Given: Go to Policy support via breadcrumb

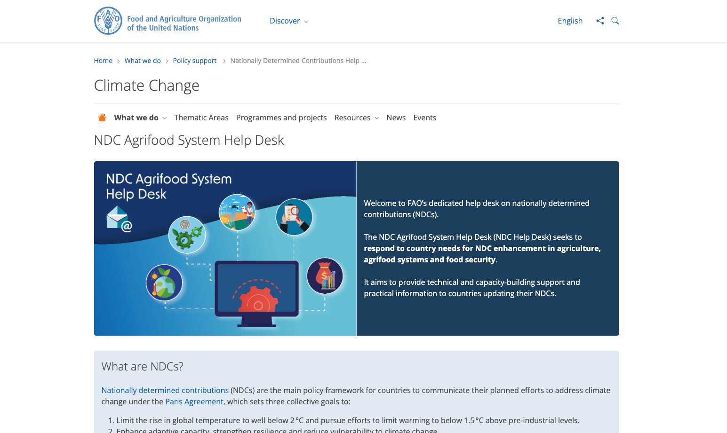Looking at the screenshot, I should coord(194,60).
